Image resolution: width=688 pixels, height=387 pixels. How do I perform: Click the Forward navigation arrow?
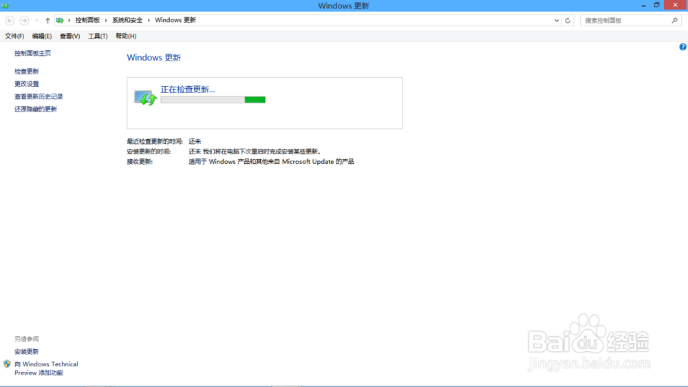[25, 20]
